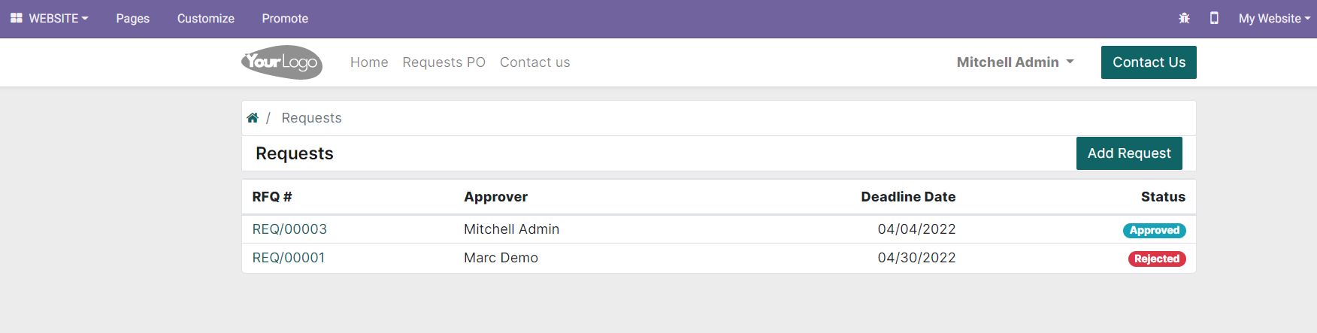Open request REQ/00003
The image size is (1317, 333).
[x=289, y=229]
